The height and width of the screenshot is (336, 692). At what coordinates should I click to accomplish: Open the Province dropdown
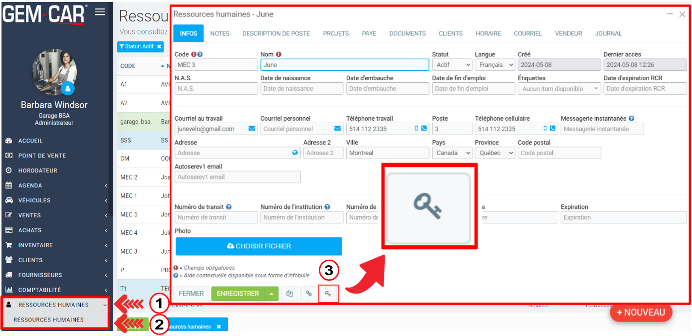pos(495,153)
